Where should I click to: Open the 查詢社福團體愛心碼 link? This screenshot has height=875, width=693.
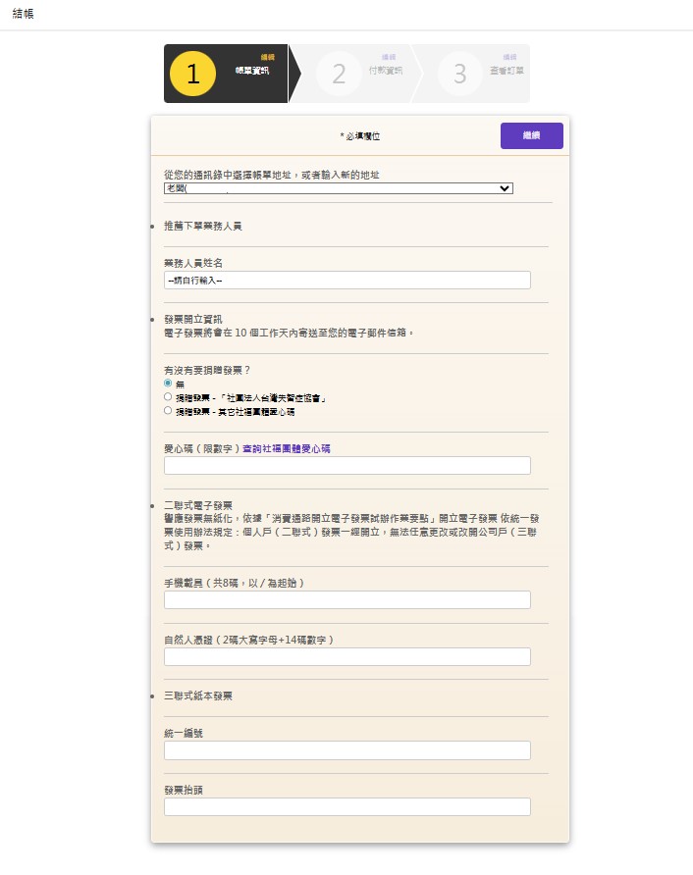(287, 448)
